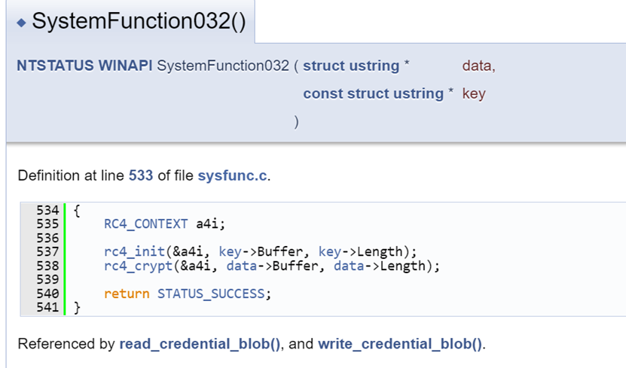This screenshot has height=368, width=626.
Task: Follow the 'const struct ustring' link
Action: tap(374, 93)
